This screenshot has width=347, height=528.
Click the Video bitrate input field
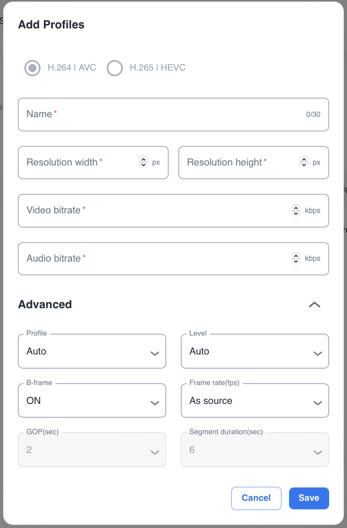pyautogui.click(x=154, y=210)
